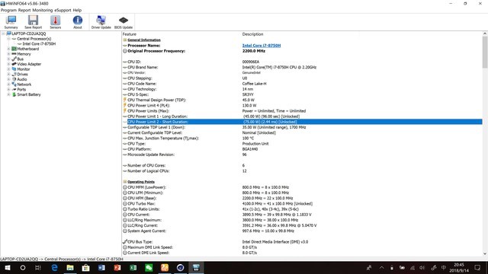Expand the Monitor tree node
The image size is (488, 274).
coord(8,69)
